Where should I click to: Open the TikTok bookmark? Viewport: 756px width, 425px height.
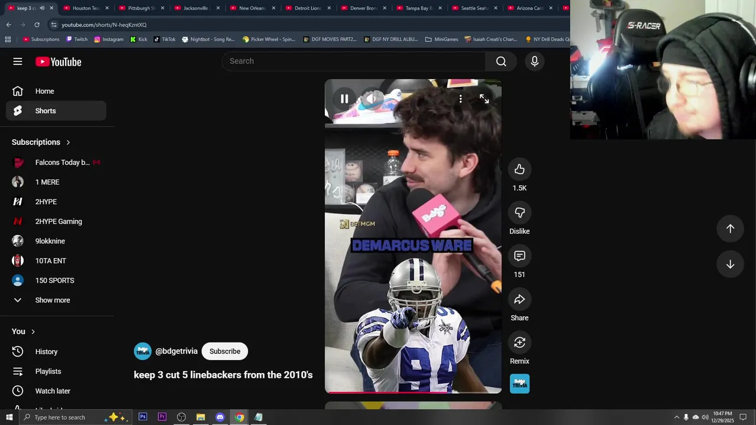point(164,40)
